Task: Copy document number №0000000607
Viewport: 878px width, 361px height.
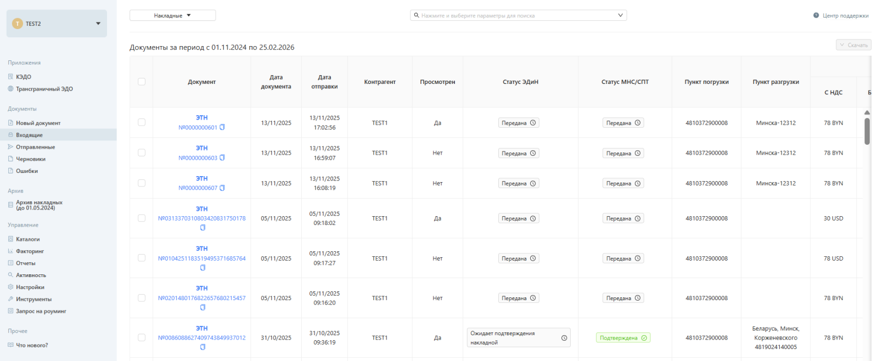Action: pos(222,188)
